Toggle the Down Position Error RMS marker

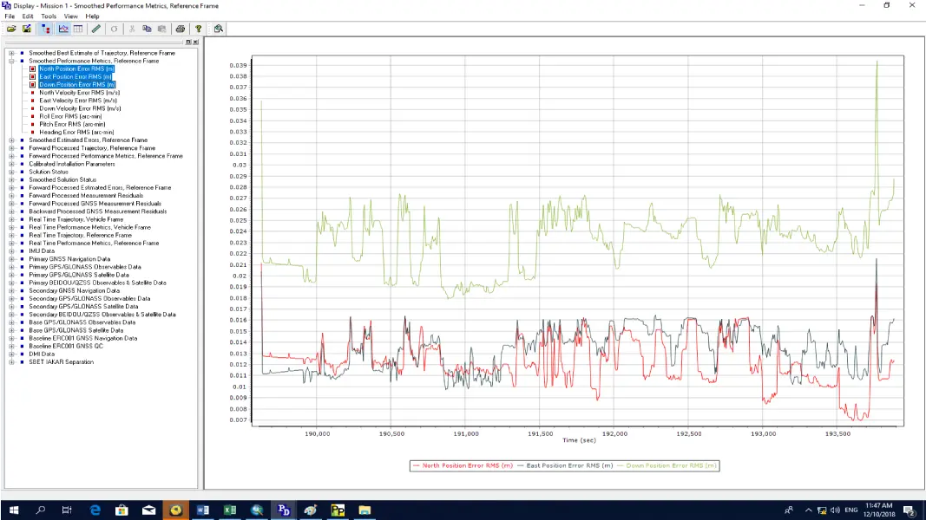coord(32,85)
